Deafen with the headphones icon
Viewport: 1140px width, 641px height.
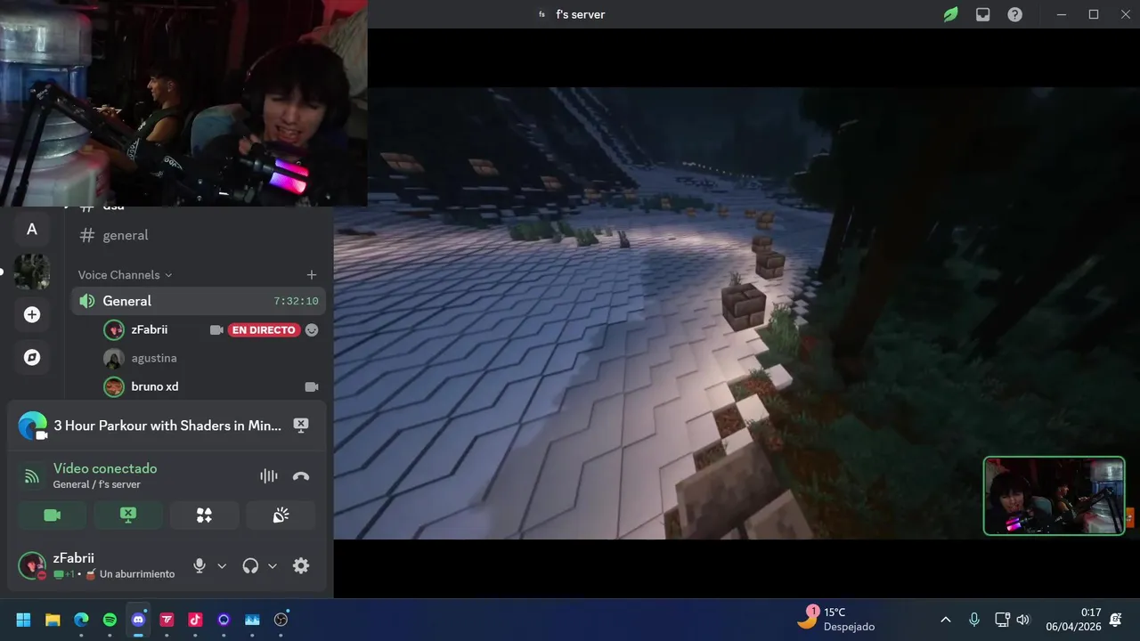pyautogui.click(x=250, y=565)
